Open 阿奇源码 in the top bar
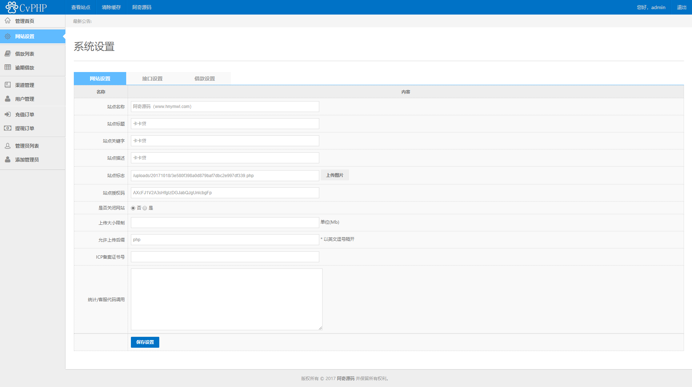The image size is (692, 387). 142,7
